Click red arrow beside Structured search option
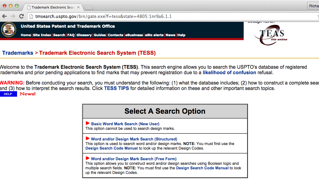319x190 pixels. (88, 139)
